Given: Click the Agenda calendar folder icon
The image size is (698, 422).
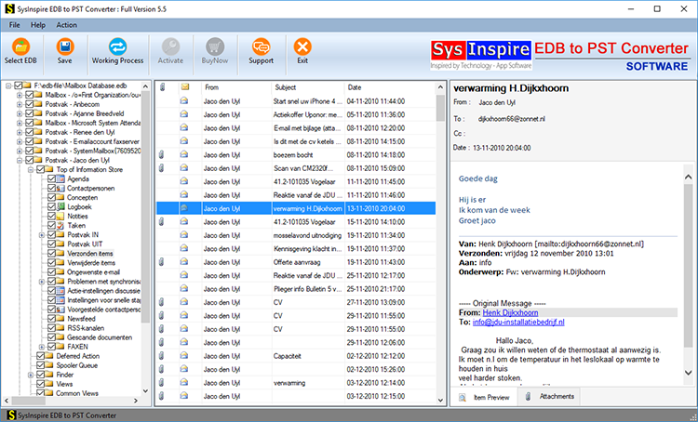Looking at the screenshot, I should [x=61, y=178].
